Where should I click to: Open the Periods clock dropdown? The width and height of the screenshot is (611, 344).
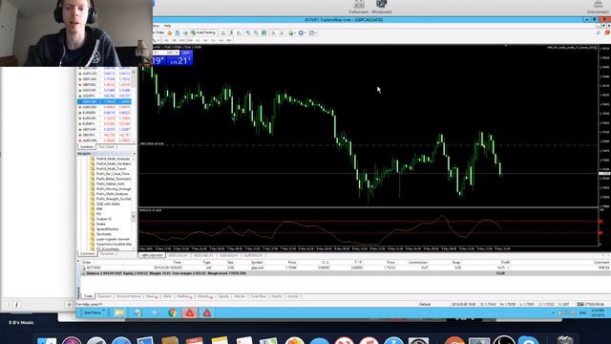pos(303,33)
